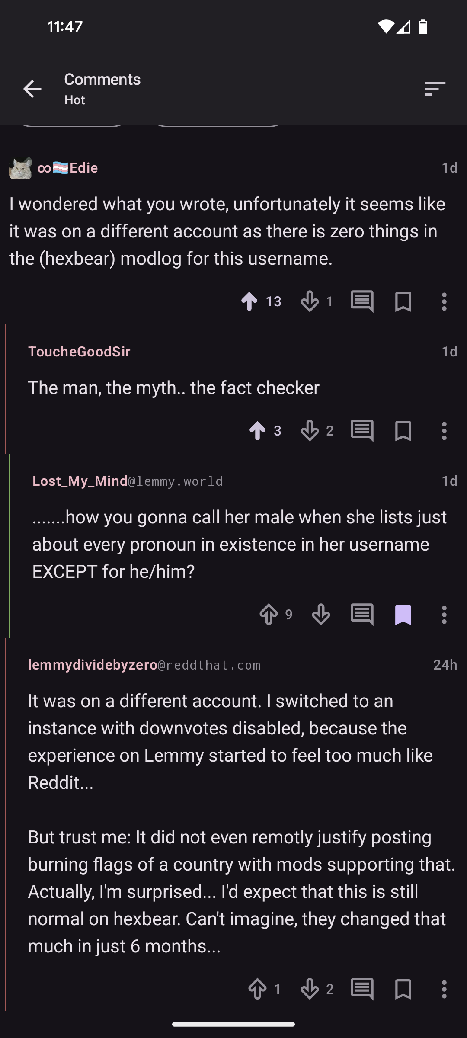Open more options on Edie's comment
Screen dimensions: 467x1038
pyautogui.click(x=444, y=301)
